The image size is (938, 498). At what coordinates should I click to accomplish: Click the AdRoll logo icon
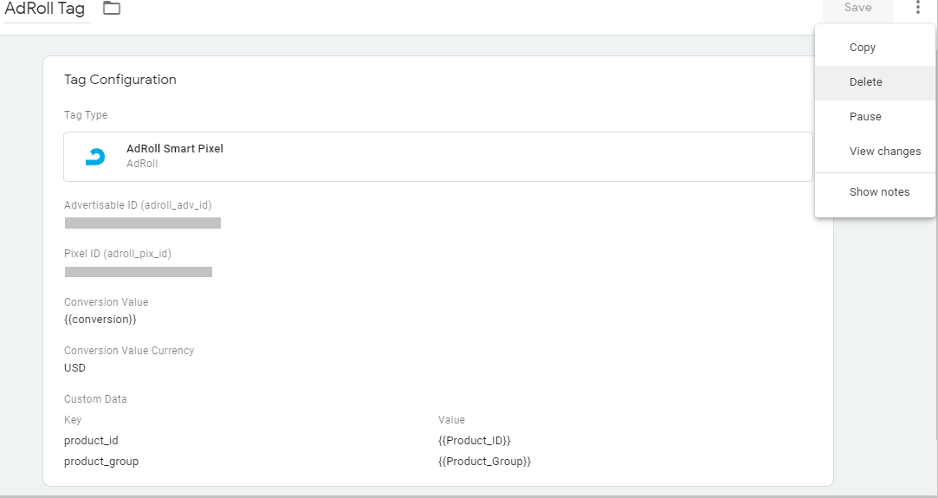coord(95,157)
